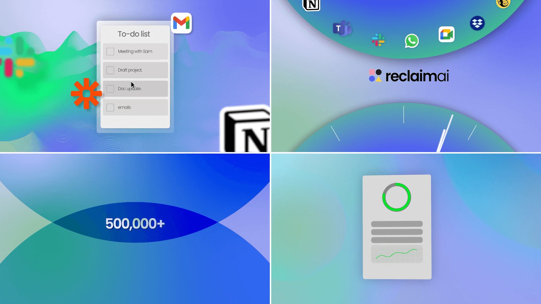
Task: Click the WhatsApp icon
Action: click(x=412, y=41)
